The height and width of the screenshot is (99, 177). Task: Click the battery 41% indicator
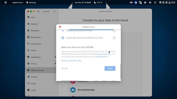coord(172,2)
